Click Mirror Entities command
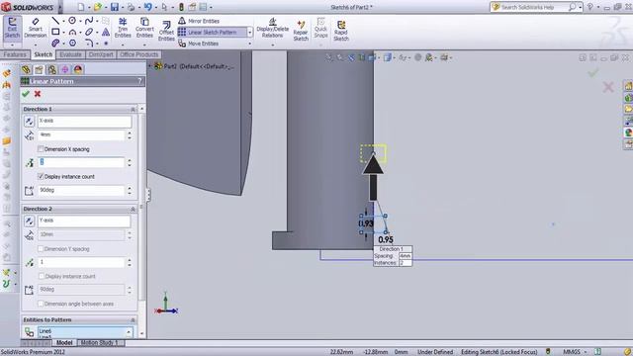The image size is (633, 356). (x=199, y=21)
